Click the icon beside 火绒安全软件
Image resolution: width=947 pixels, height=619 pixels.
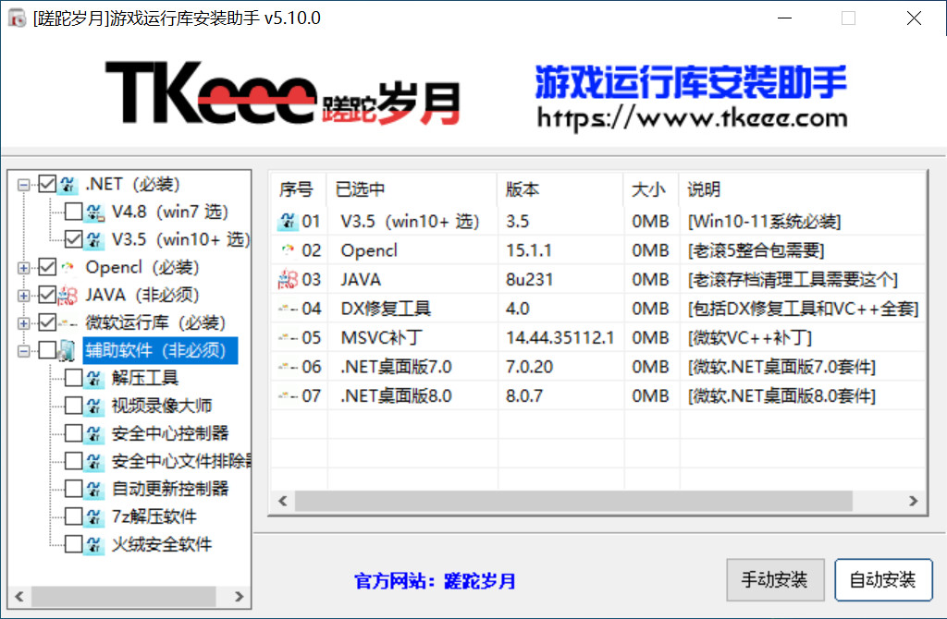pyautogui.click(x=94, y=544)
